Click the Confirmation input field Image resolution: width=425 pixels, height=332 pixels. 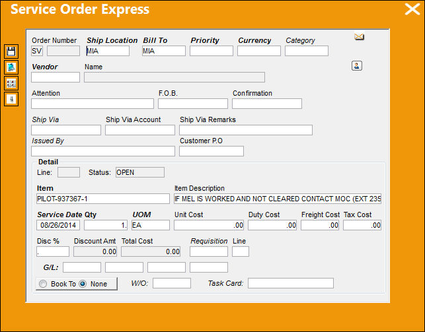coord(267,104)
